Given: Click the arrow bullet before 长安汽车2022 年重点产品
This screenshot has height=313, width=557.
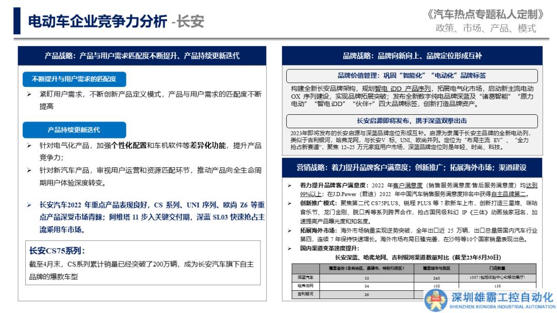Looking at the screenshot, I should click(29, 205).
